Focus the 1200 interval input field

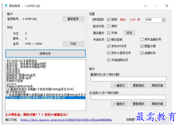153,20
